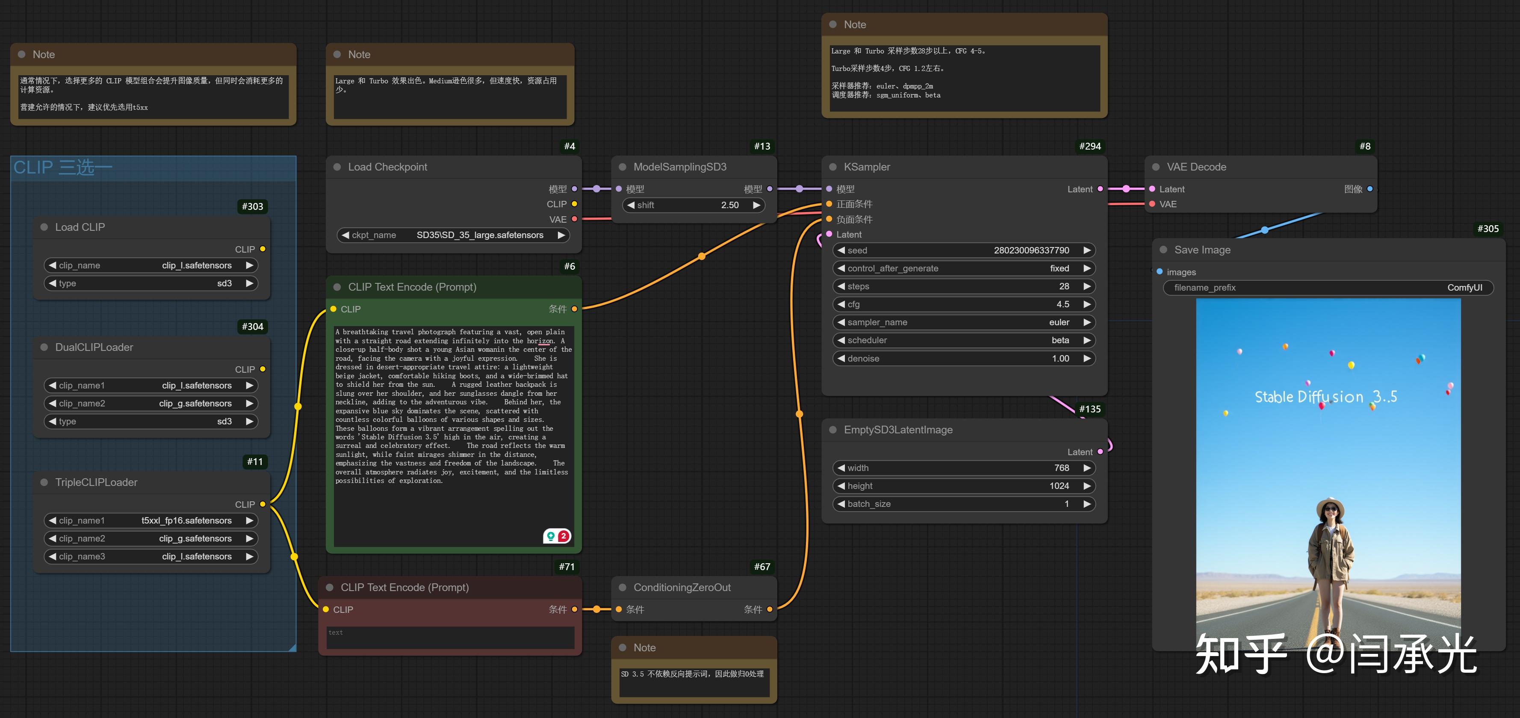The width and height of the screenshot is (1520, 718).
Task: Click the Load Checkpoint VAE output socket
Action: click(x=574, y=219)
